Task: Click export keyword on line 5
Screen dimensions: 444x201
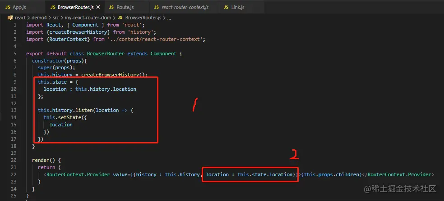Action: click(35, 54)
